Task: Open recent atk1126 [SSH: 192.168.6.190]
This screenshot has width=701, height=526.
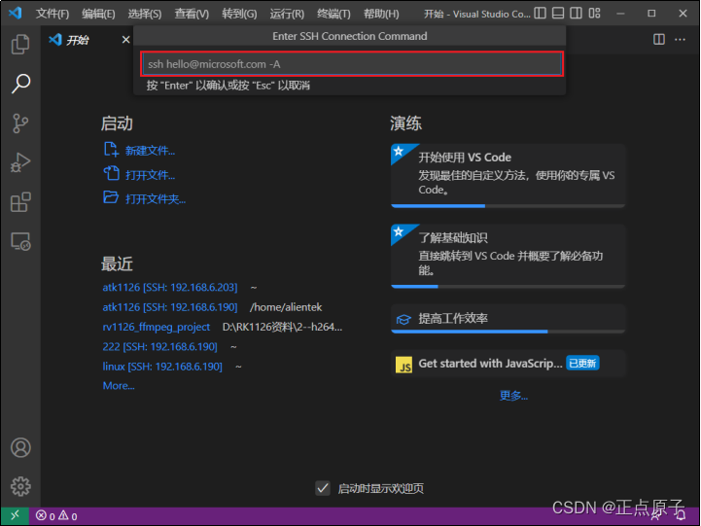Action: tap(170, 307)
